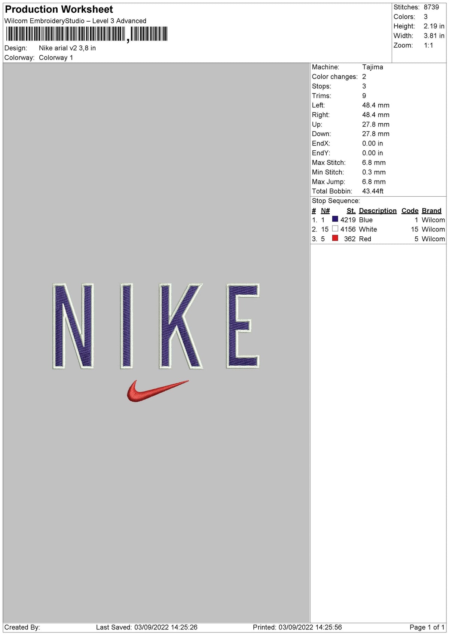The width and height of the screenshot is (449, 635).
Task: Click the 'Description' column header
Action: [378, 211]
